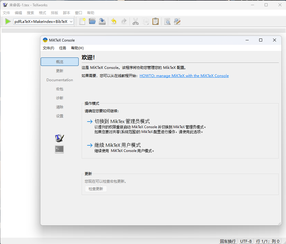Open the HOWTO manage MiKTeX tutorial link
Screen dimensions: 286x244
click(184, 76)
